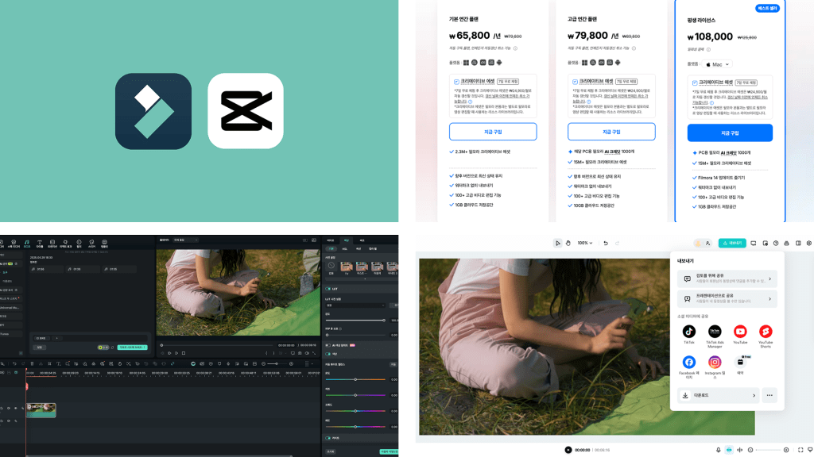
Task: Zoom out the Filmora timeline minus icon
Action: pos(263,363)
